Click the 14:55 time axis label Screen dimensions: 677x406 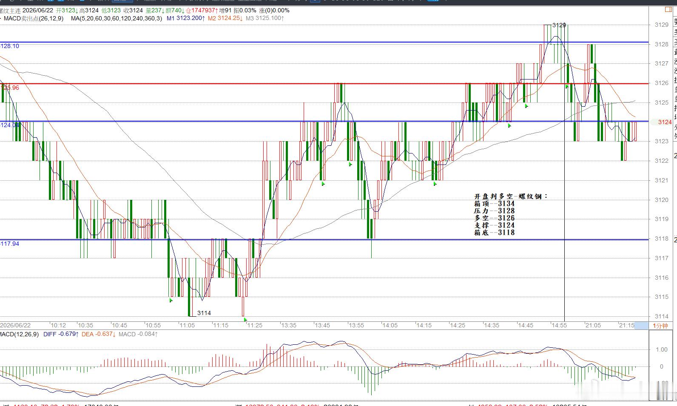pyautogui.click(x=559, y=325)
